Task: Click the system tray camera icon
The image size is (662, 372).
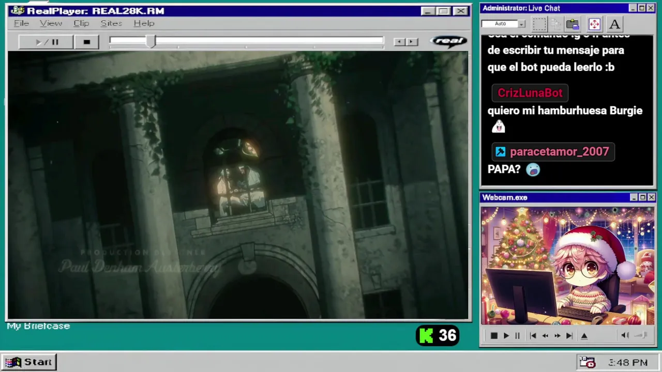Action: click(587, 362)
